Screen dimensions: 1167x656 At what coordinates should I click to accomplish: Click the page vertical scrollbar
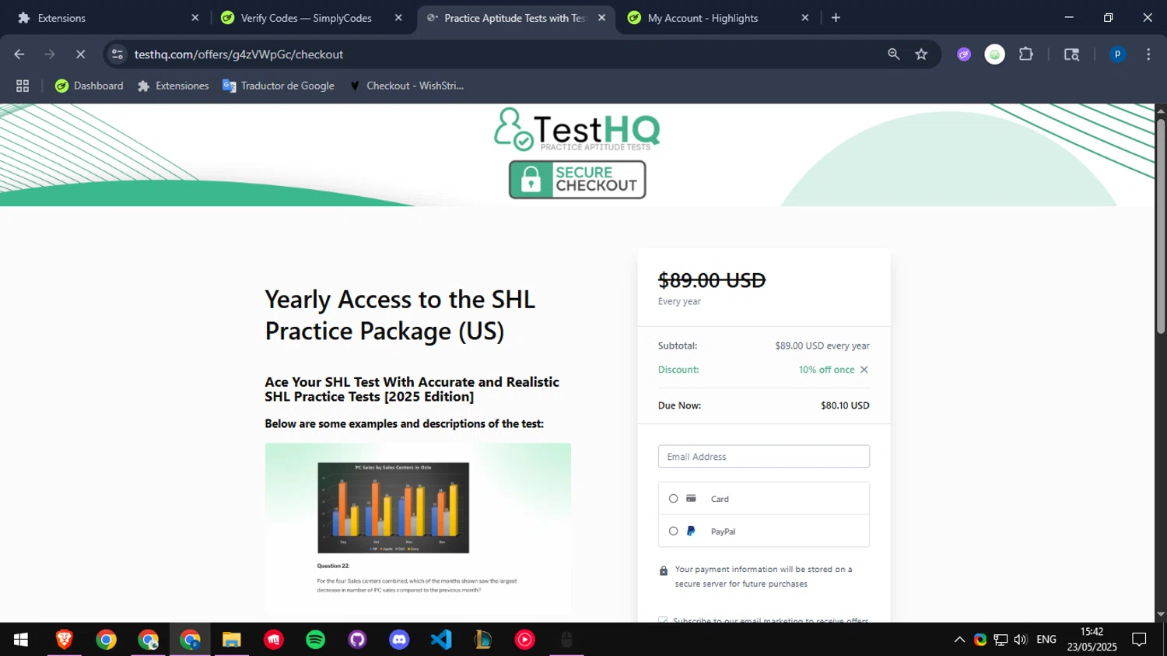[x=1160, y=226]
